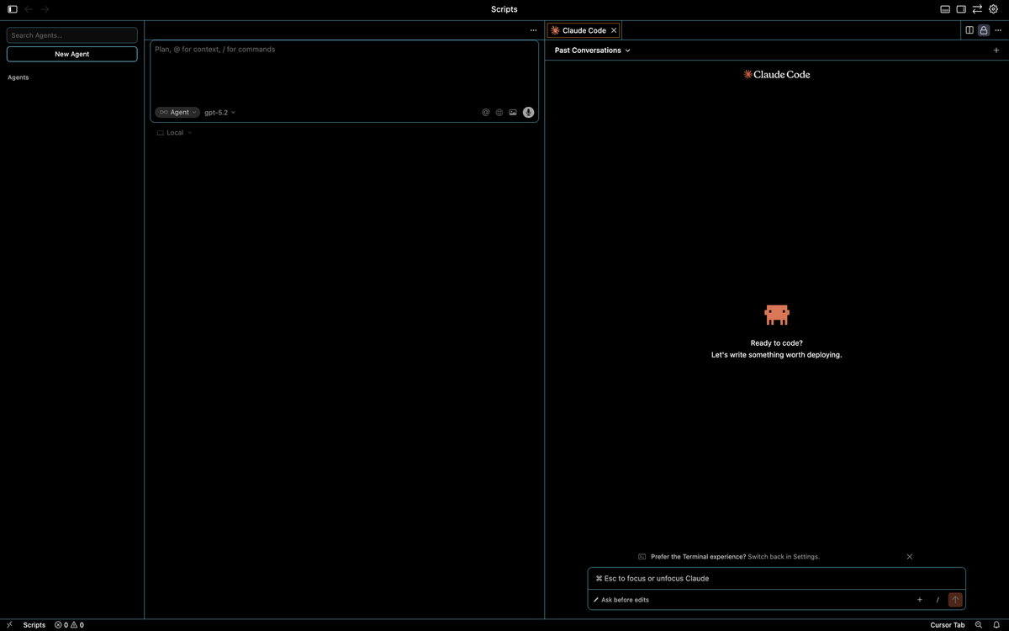
Task: Click the microphone voice input icon
Action: coord(528,112)
